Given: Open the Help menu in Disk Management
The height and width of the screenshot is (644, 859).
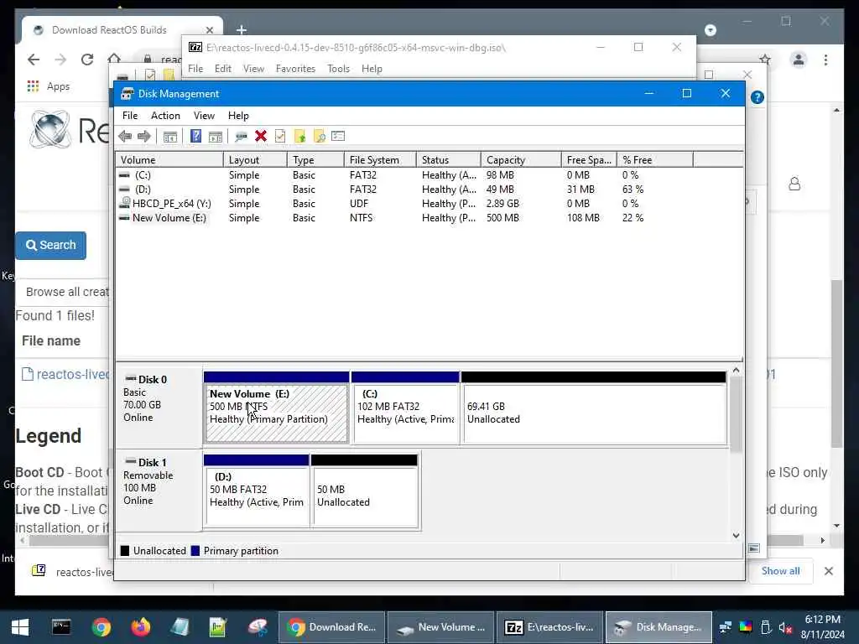Looking at the screenshot, I should pos(238,116).
